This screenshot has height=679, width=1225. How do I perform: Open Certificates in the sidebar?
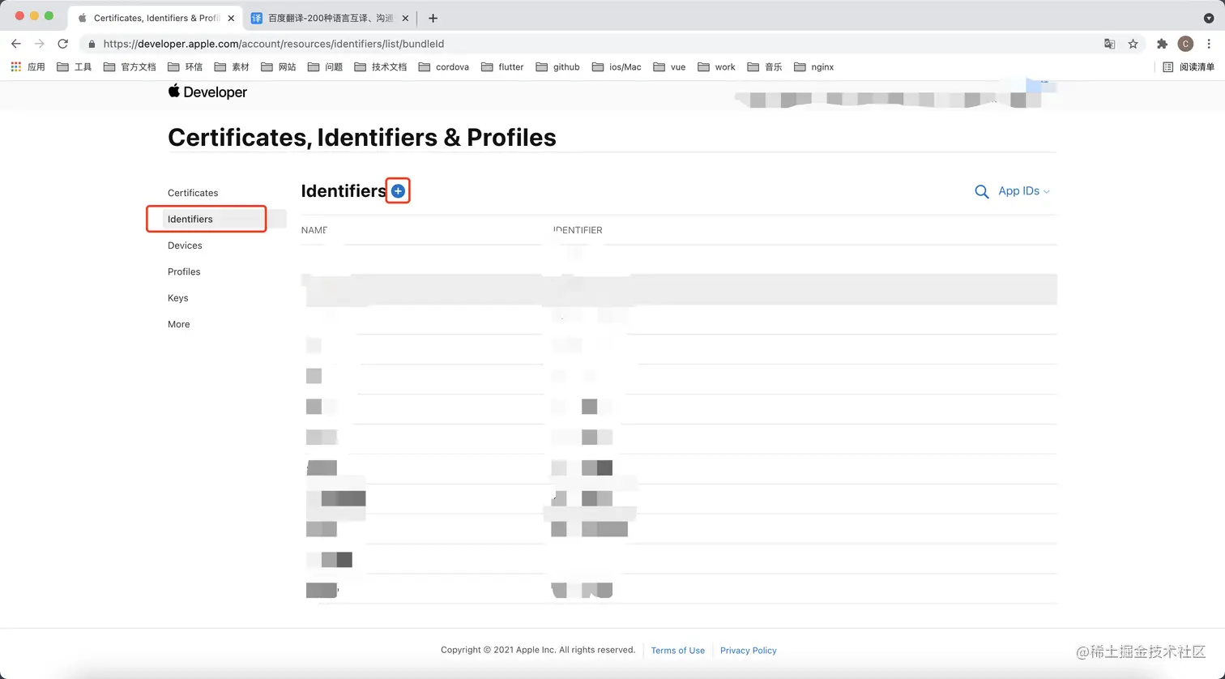193,193
